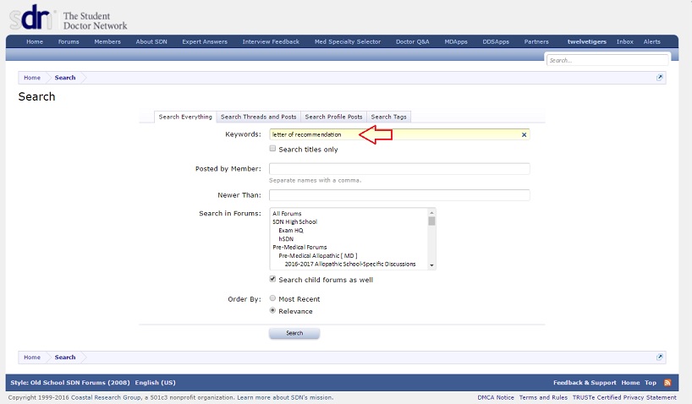Uncheck Search child forums as well
This screenshot has width=692, height=404.
coord(272,279)
